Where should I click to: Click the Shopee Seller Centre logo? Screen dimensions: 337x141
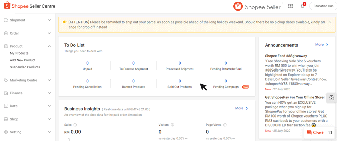(x=29, y=6)
